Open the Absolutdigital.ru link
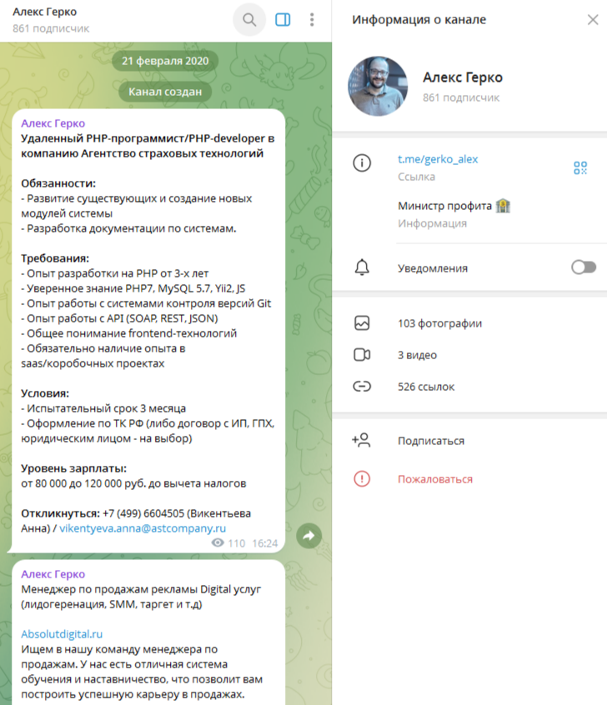 coord(62,634)
